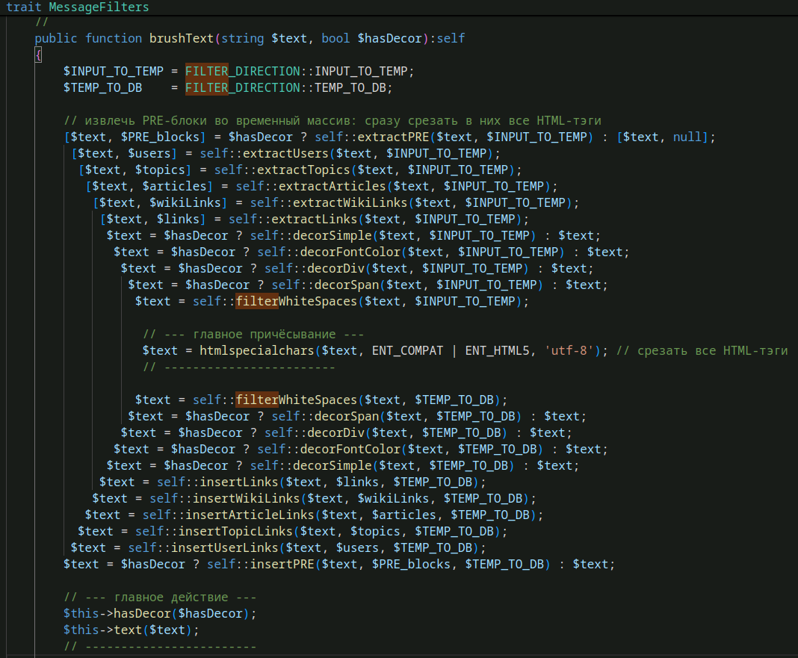The height and width of the screenshot is (658, 798).
Task: Click the '$this->text($text)' statement
Action: 132,630
